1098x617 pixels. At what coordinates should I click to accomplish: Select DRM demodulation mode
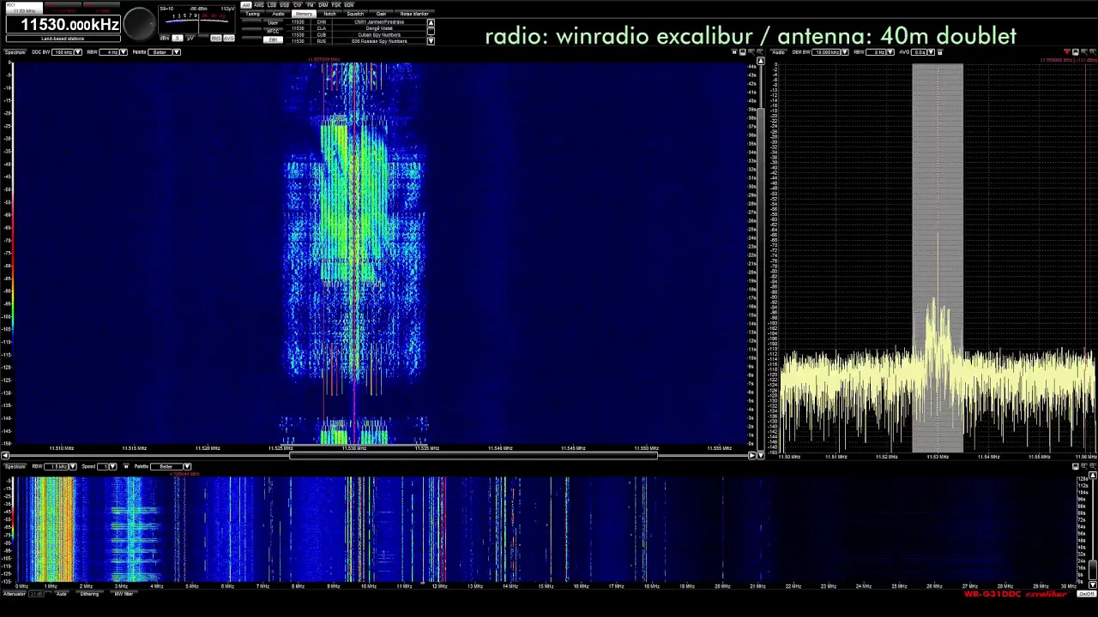coord(323,4)
